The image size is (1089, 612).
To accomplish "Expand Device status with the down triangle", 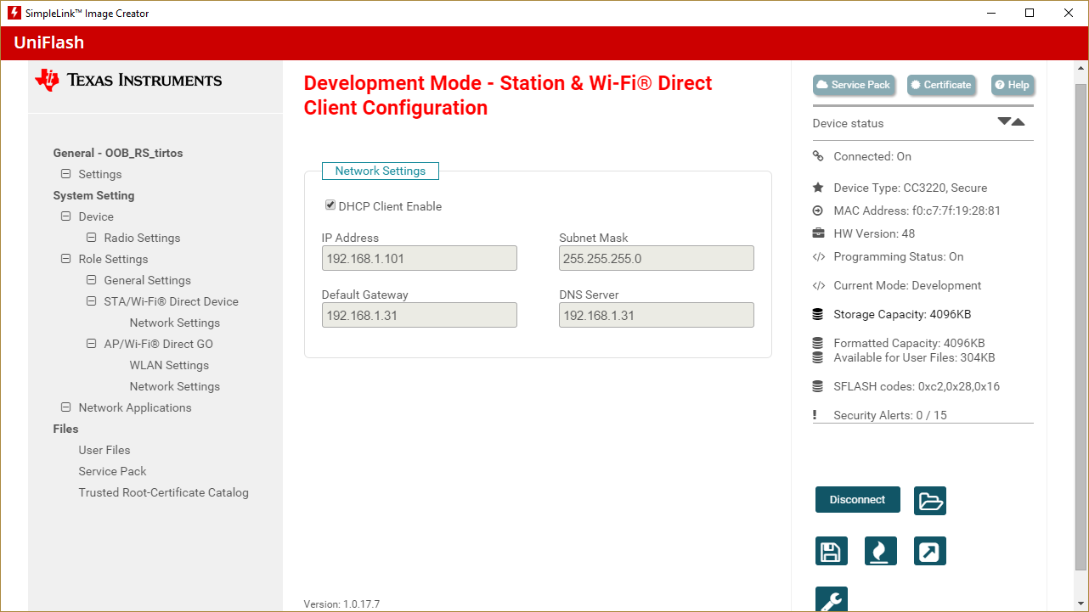I will pyautogui.click(x=1004, y=121).
